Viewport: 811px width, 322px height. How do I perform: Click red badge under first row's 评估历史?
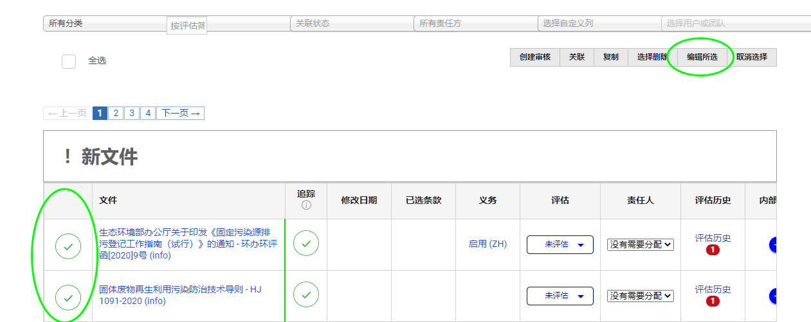(713, 250)
